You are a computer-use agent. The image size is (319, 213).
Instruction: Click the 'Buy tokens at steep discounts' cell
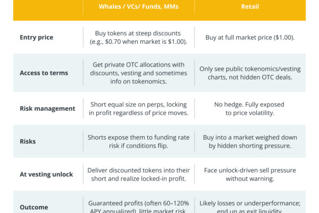(138, 37)
